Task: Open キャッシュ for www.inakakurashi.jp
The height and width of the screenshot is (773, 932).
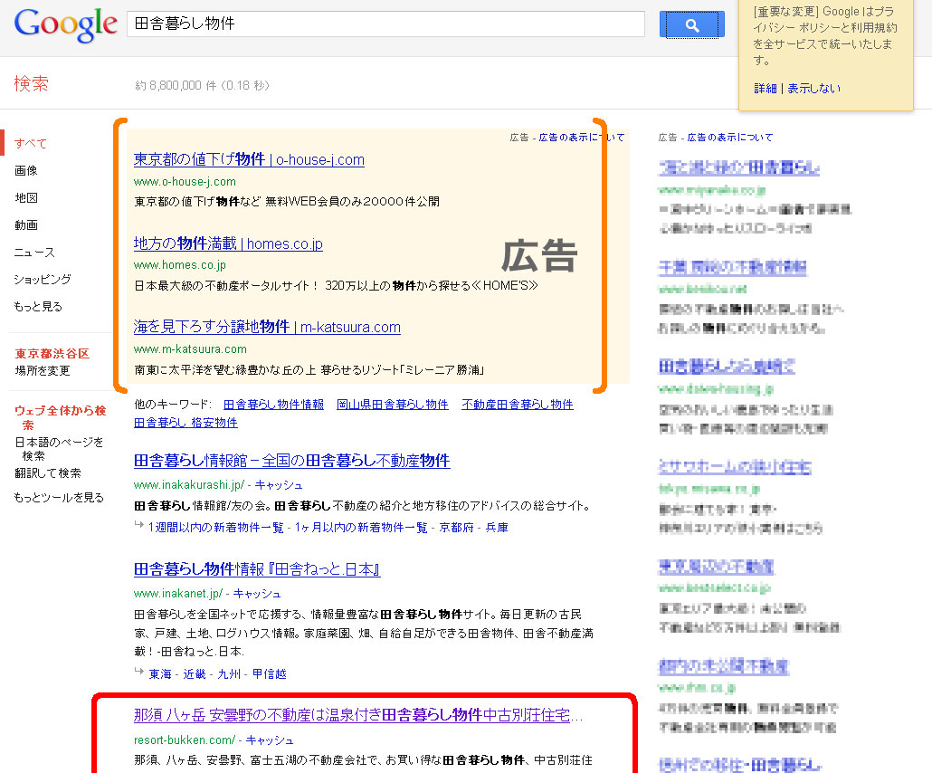Action: 279,485
